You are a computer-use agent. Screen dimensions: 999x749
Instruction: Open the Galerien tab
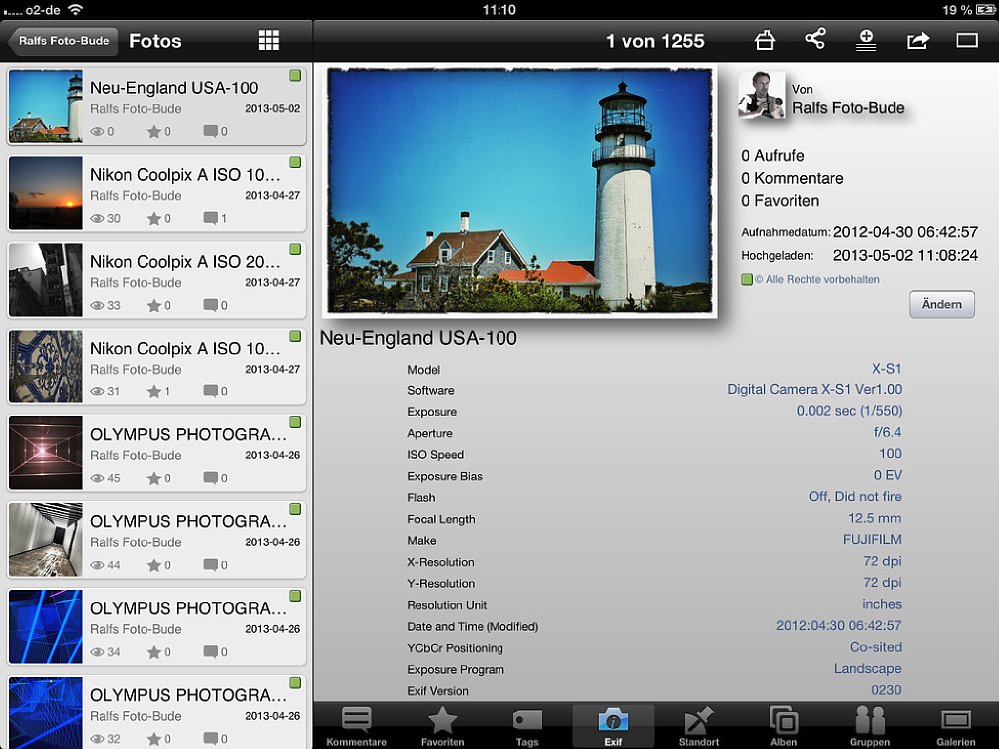956,726
